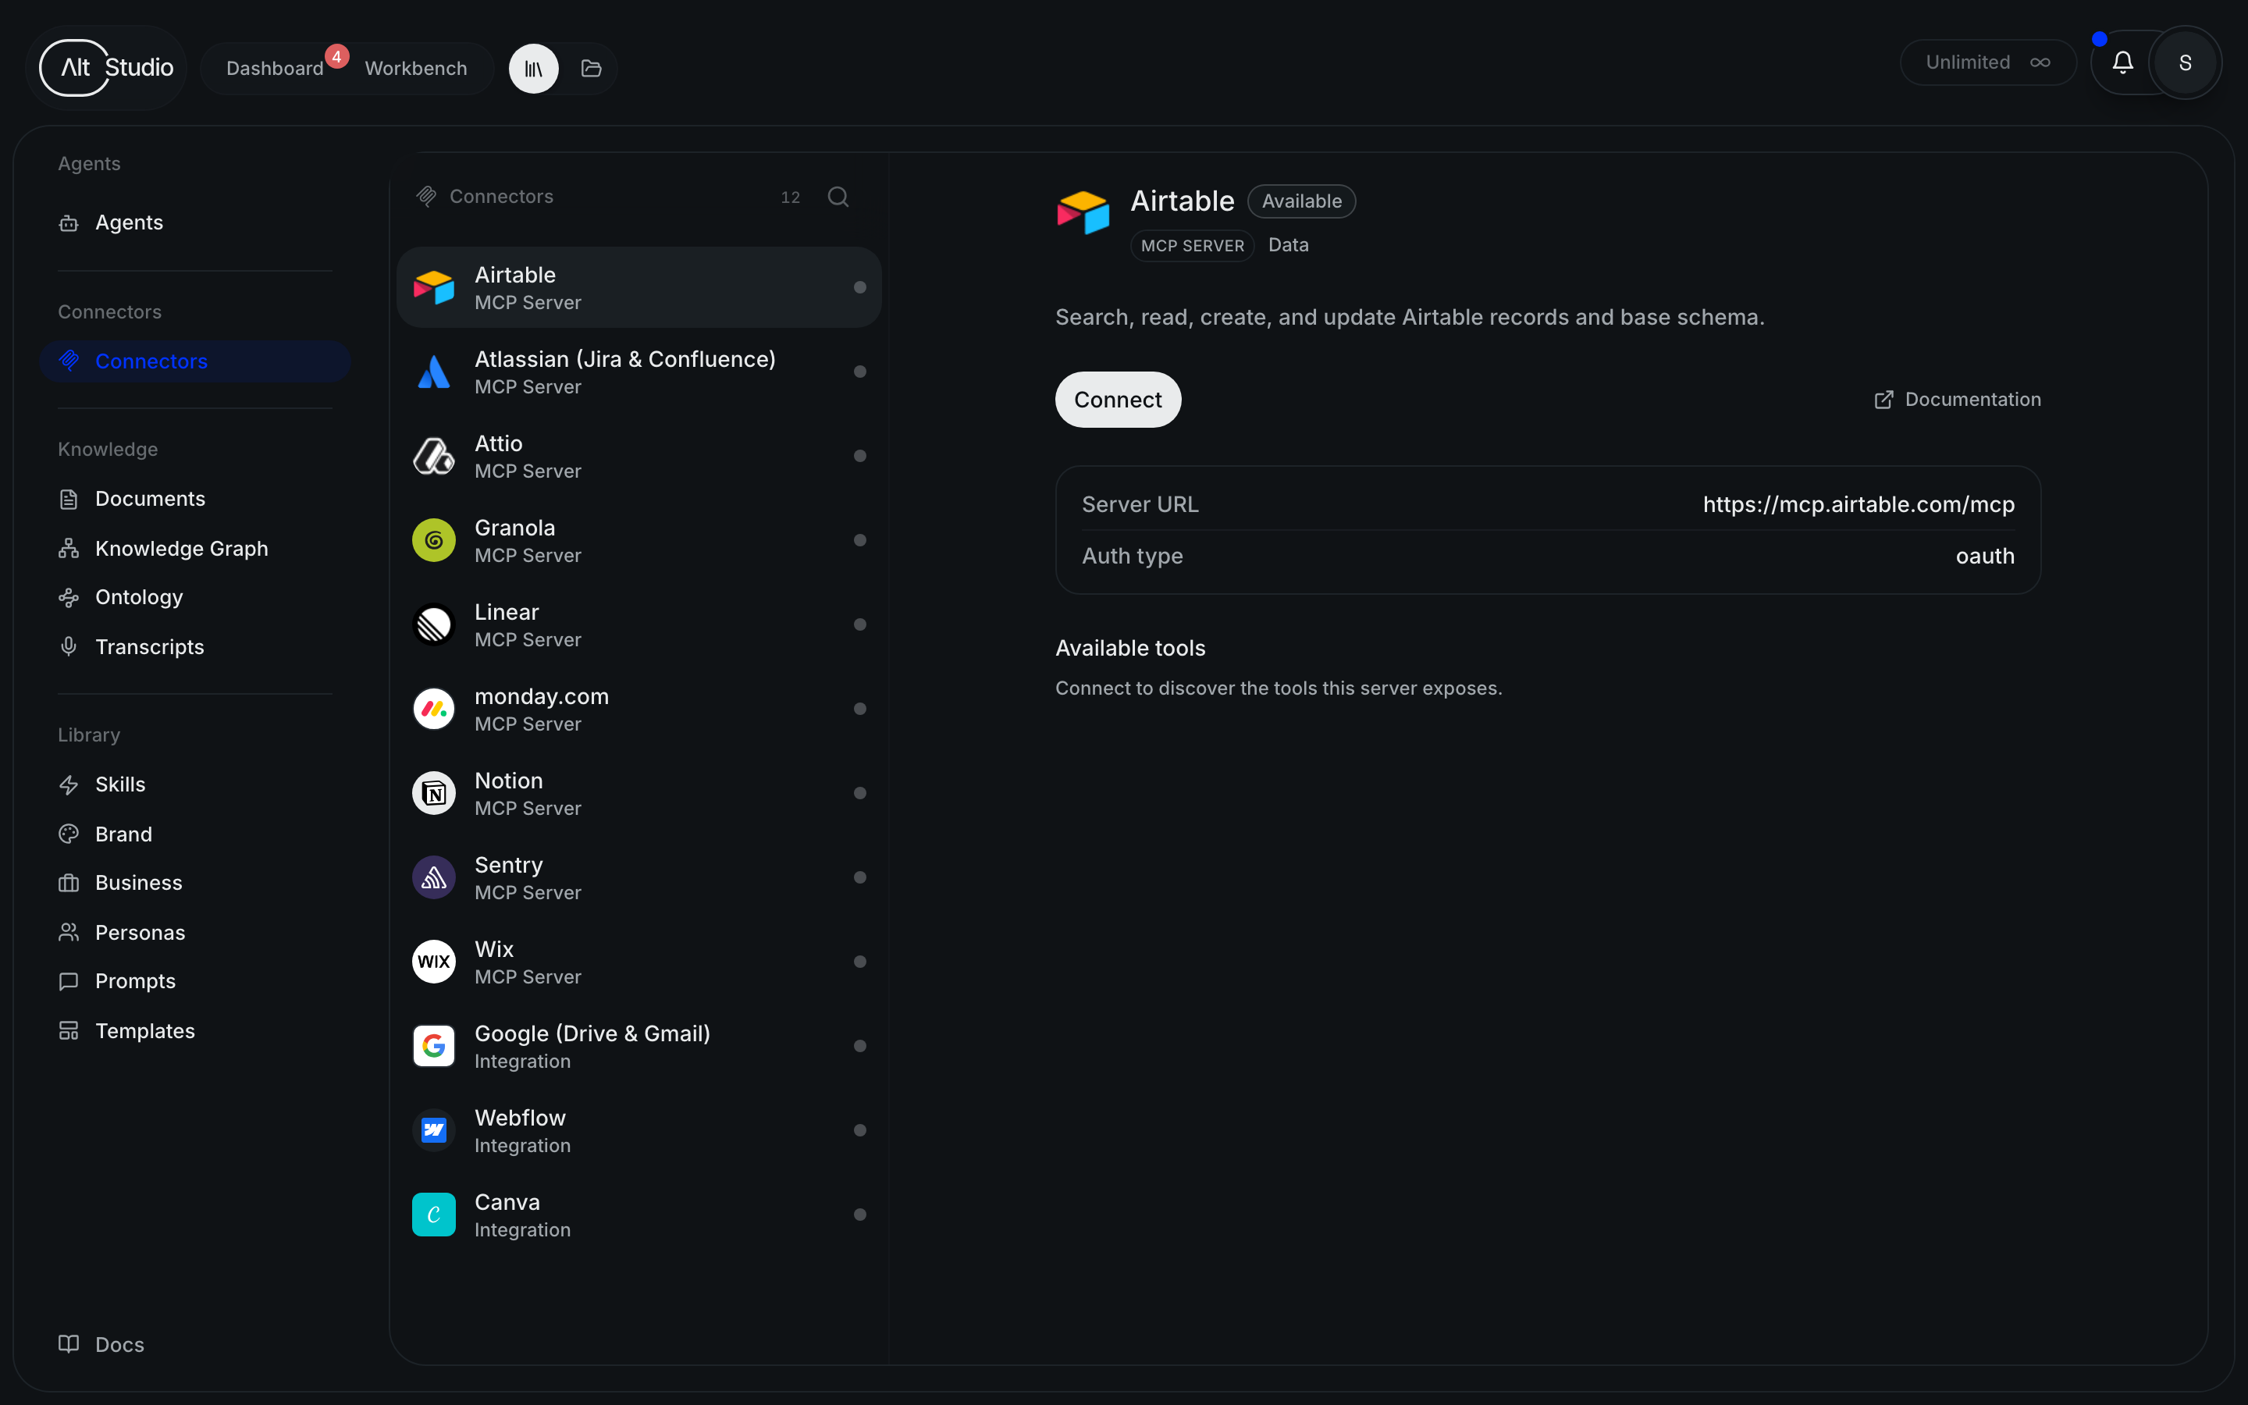Open Documents in the sidebar
Screen dimensions: 2248x1405
(x=195, y=499)
